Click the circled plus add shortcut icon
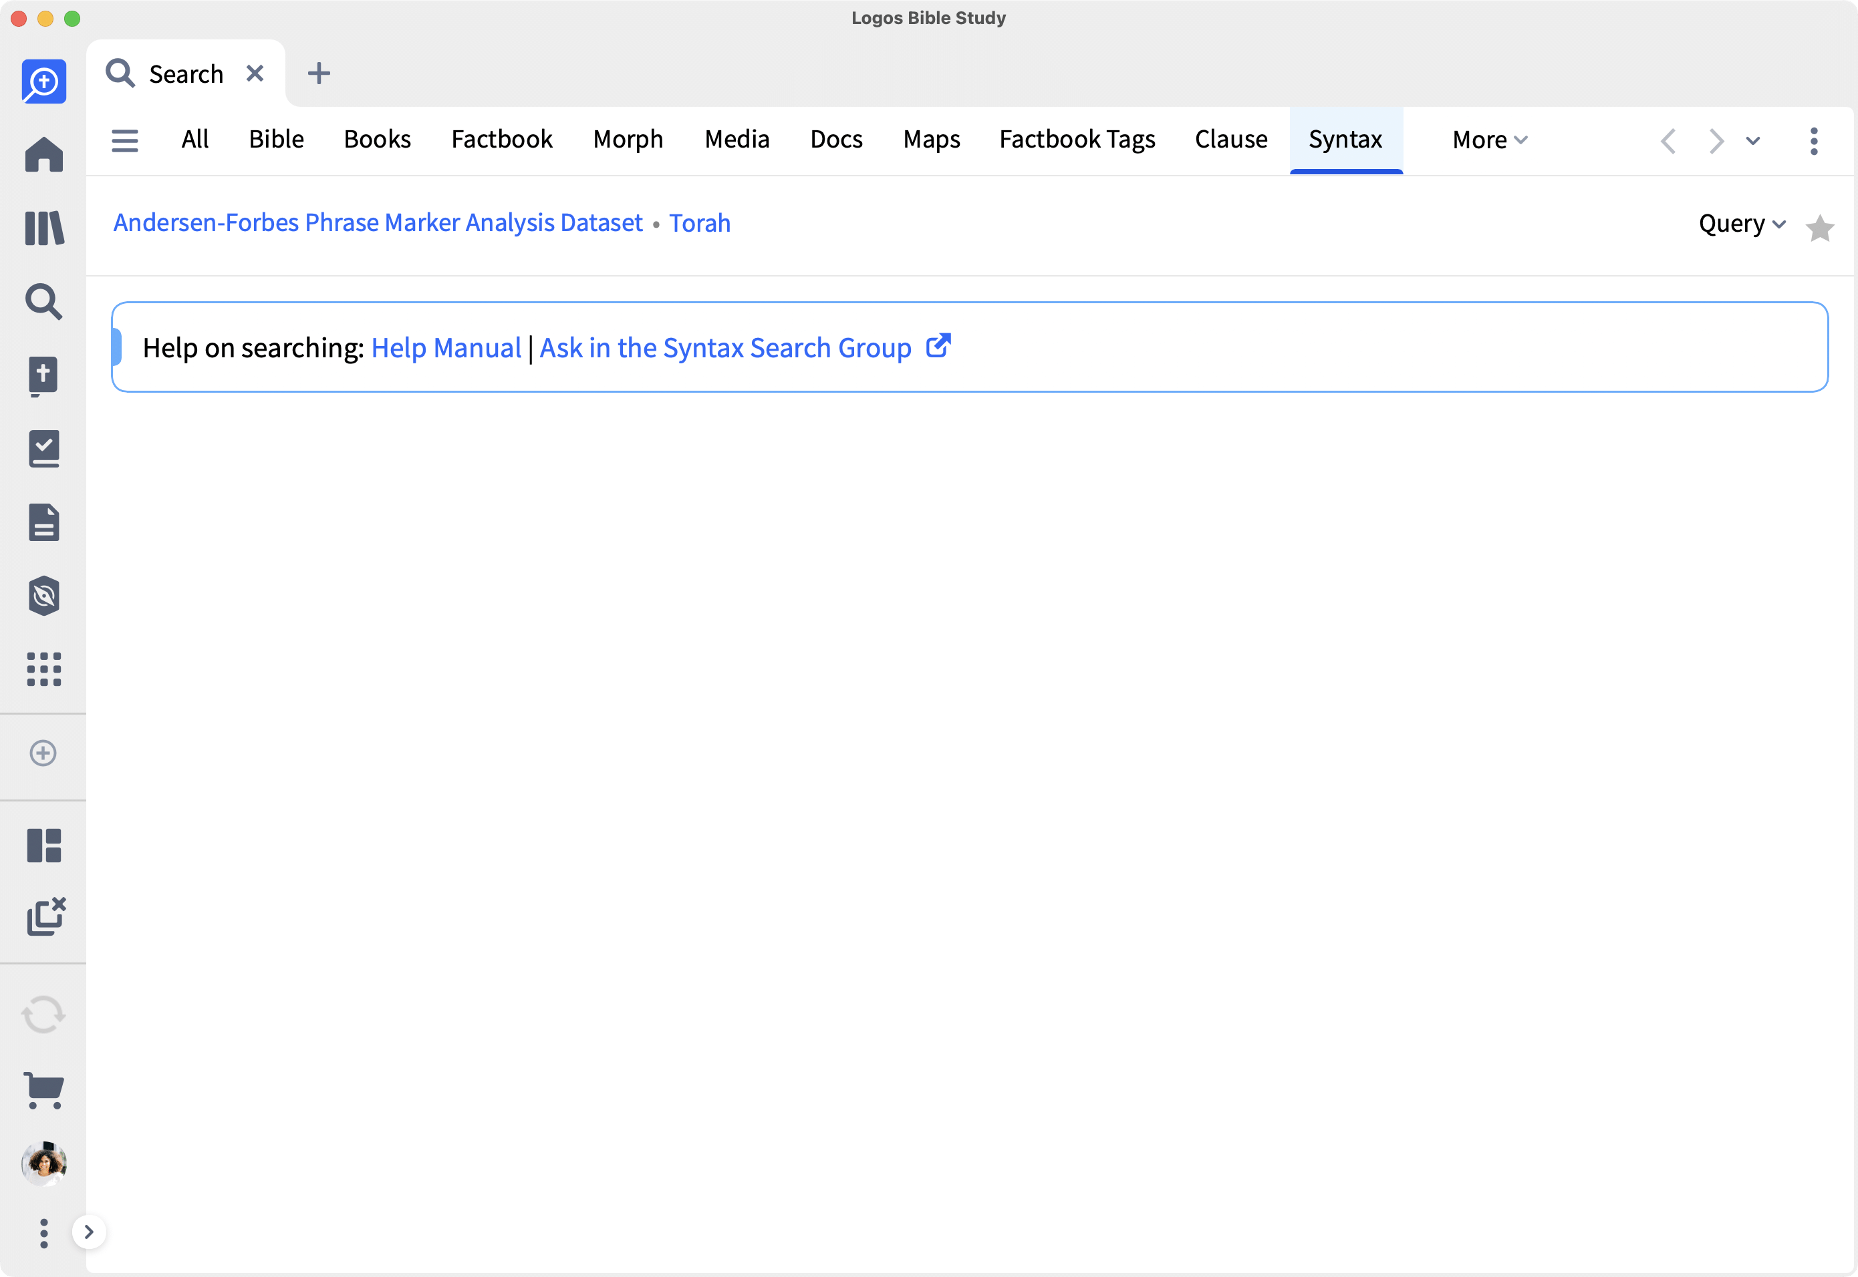Viewport: 1858px width, 1277px height. click(43, 753)
